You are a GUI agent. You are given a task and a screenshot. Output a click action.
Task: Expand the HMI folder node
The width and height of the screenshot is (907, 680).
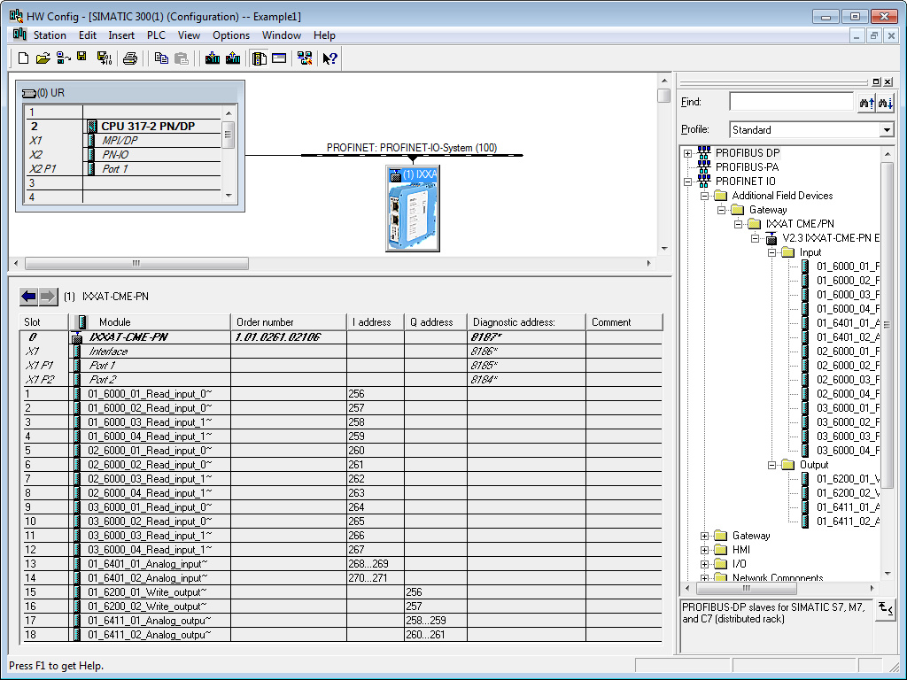click(704, 550)
